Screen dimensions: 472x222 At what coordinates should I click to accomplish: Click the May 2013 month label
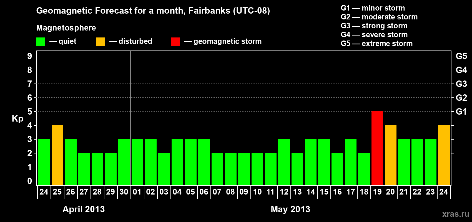pos(290,209)
